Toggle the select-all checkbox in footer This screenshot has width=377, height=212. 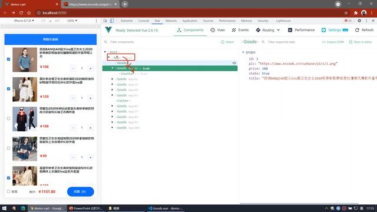[8, 191]
